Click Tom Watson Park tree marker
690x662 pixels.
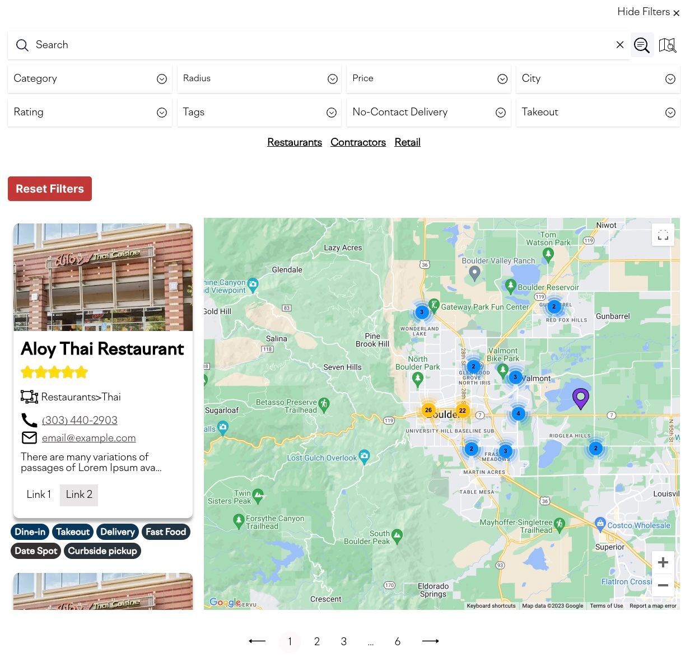point(548,255)
